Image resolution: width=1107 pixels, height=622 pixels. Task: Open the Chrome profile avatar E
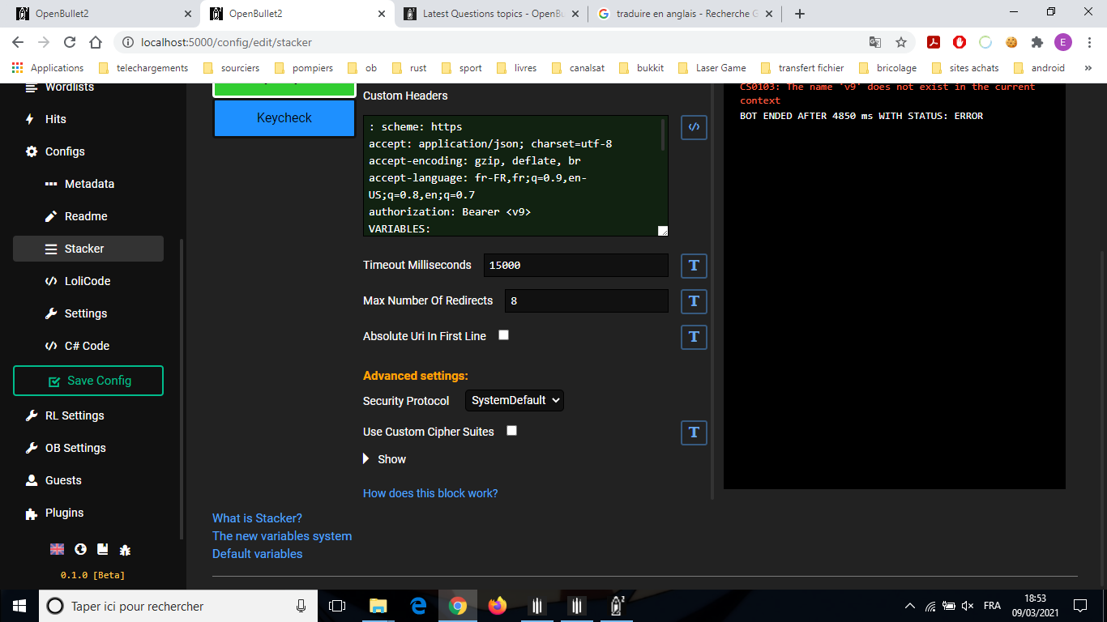pos(1063,42)
